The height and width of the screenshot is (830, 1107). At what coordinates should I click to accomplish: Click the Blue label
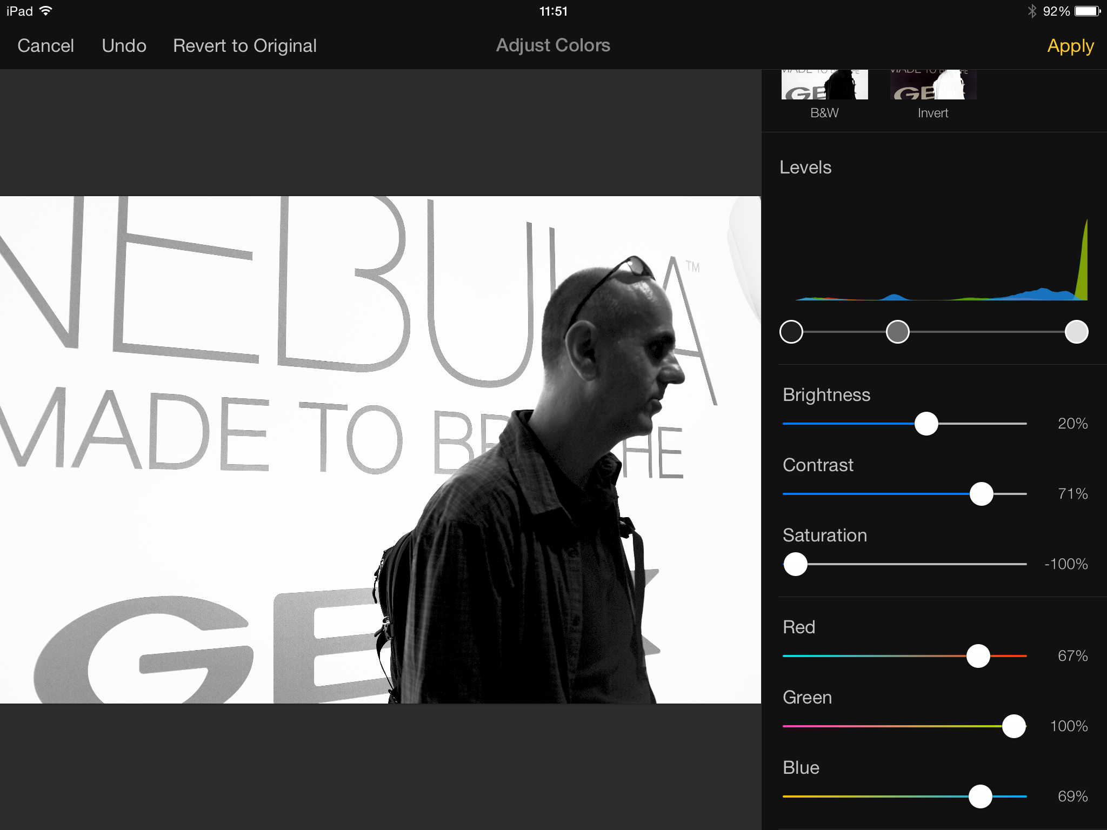click(801, 767)
